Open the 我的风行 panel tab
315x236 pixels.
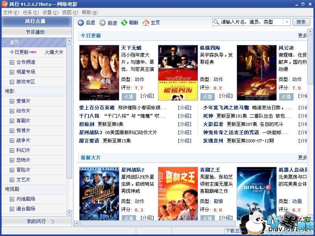37,221
